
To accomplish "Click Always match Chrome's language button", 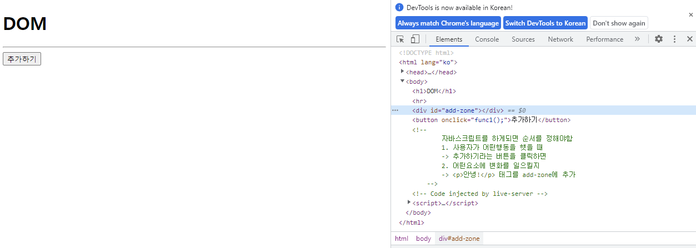I will point(448,23).
